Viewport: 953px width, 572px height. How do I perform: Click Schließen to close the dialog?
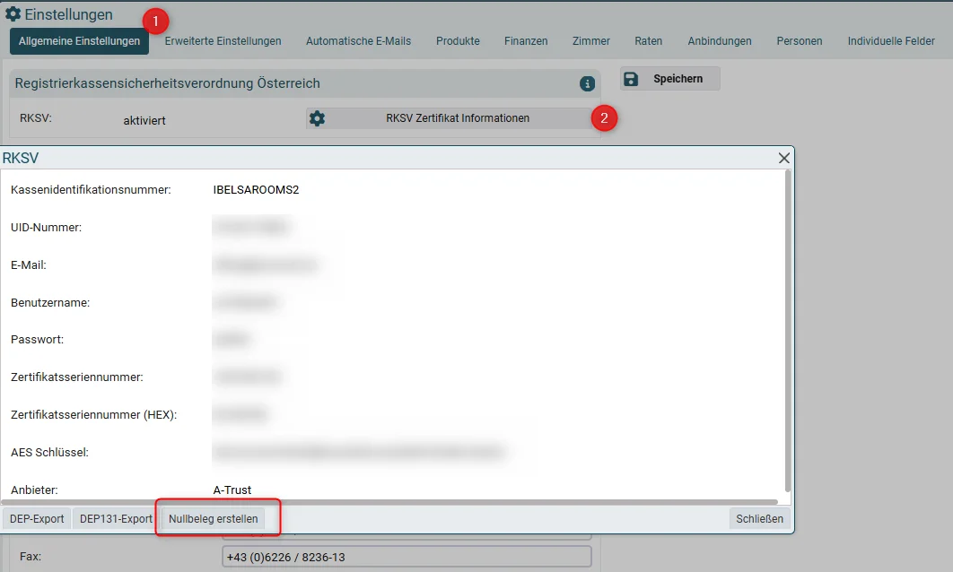(760, 519)
